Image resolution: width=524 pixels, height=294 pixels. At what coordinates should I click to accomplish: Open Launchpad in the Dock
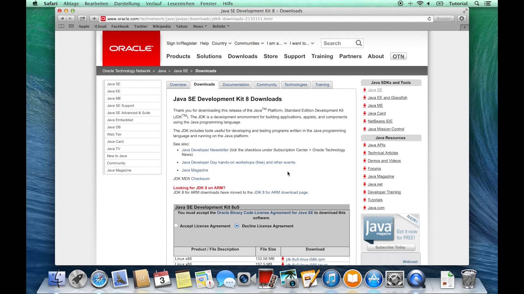78,279
